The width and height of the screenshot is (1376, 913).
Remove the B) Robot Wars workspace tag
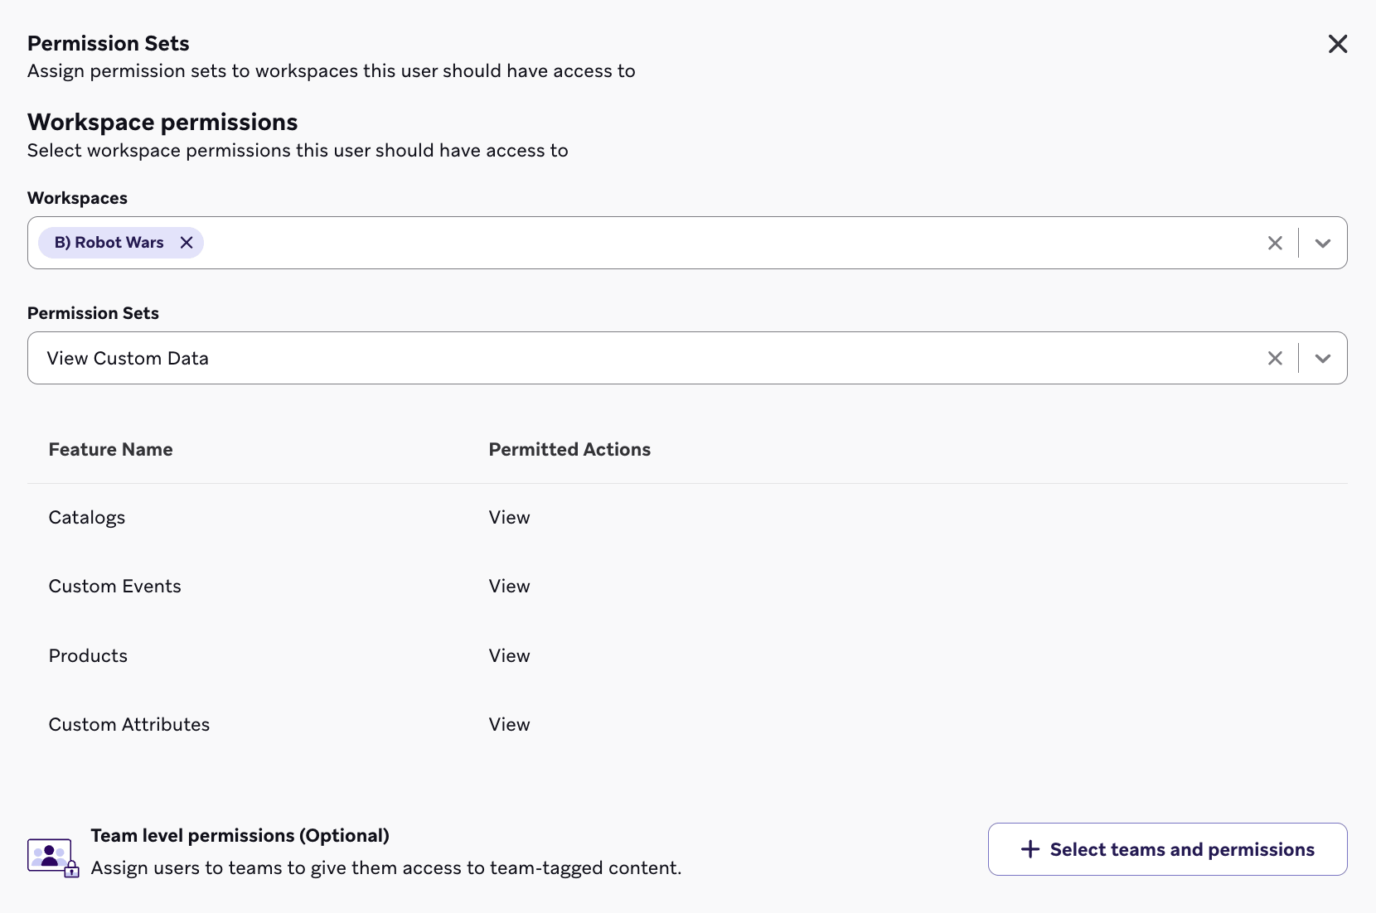187,243
